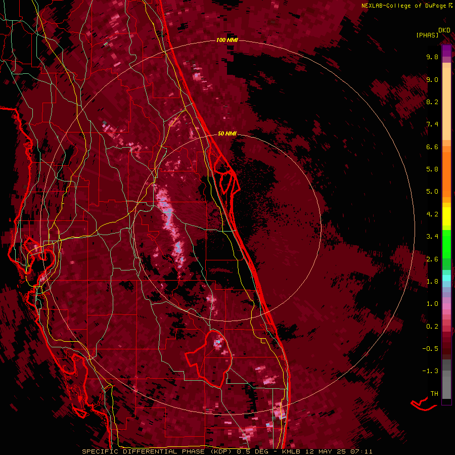
Task: Click the -1.3 legend value
Action: [430, 371]
